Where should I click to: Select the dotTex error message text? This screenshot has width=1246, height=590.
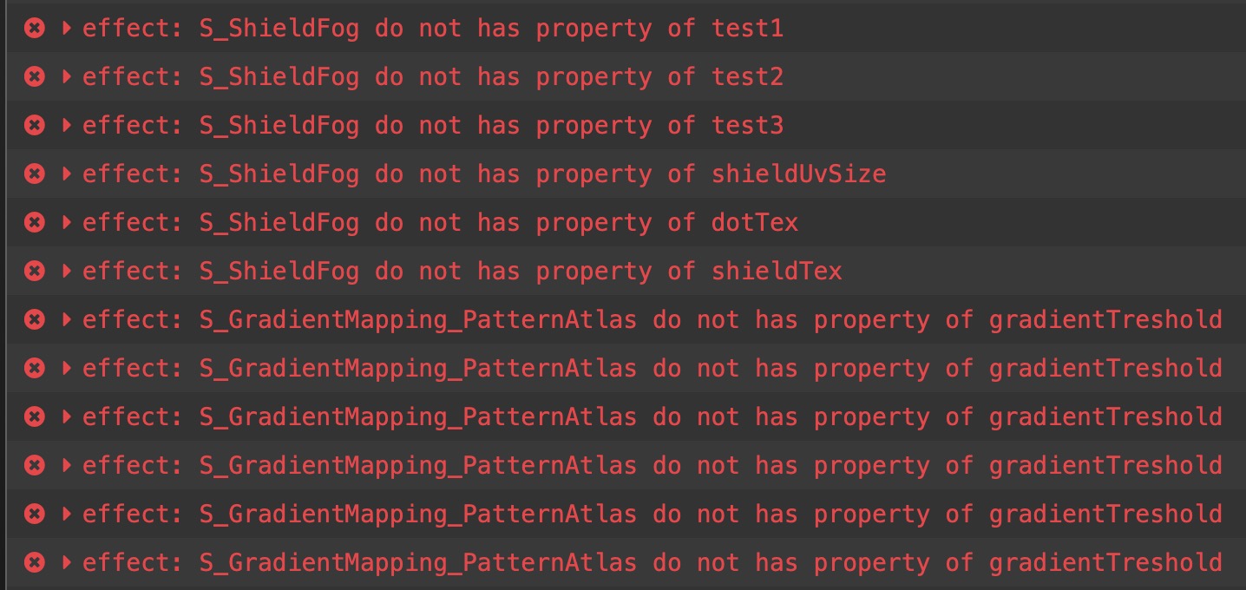[x=439, y=223]
